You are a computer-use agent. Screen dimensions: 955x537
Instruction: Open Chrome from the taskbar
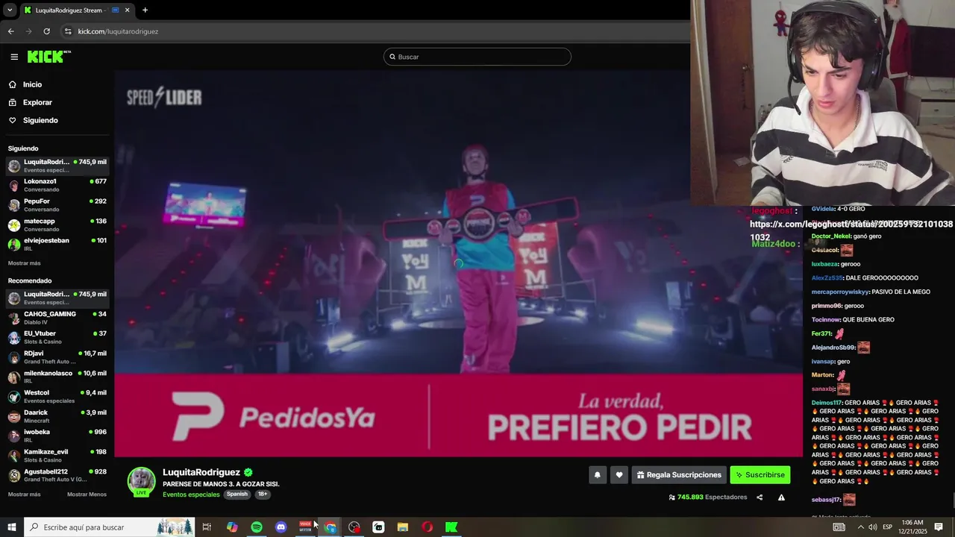point(330,527)
